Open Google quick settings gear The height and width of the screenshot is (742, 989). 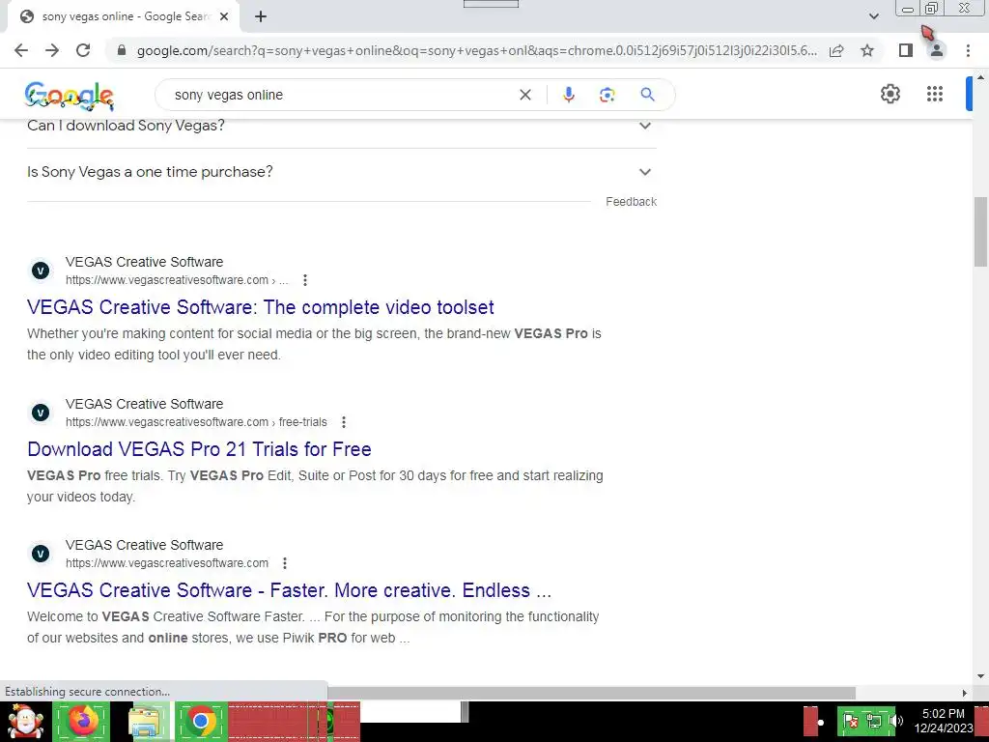[890, 94]
